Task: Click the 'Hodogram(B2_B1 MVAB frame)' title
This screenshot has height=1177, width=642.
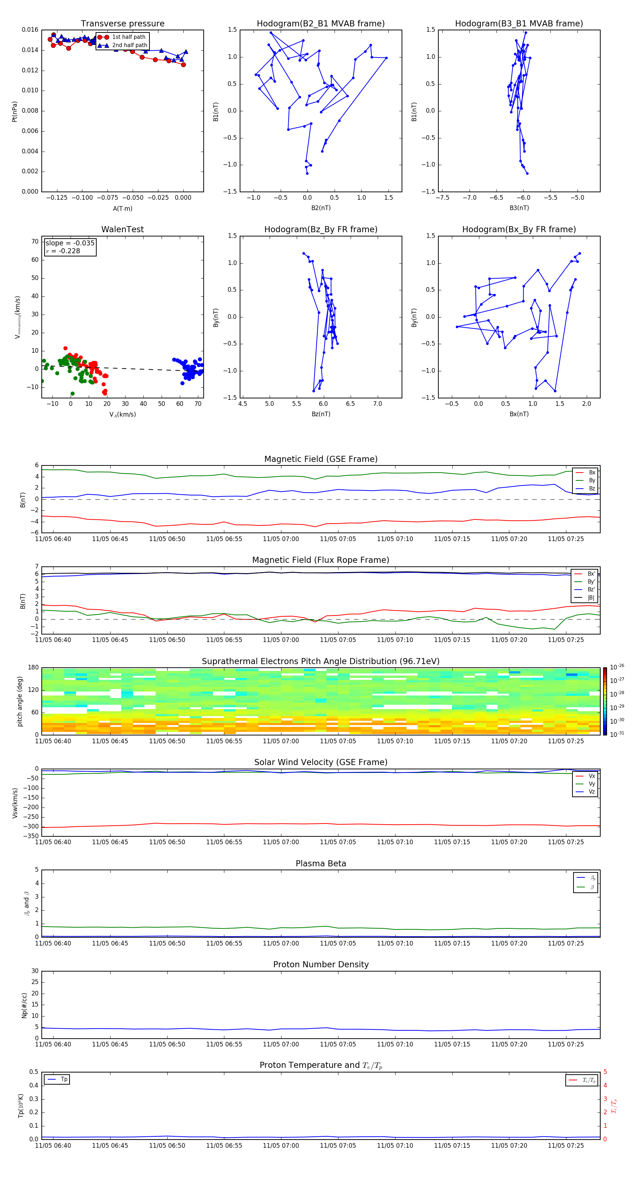Action: 321,24
